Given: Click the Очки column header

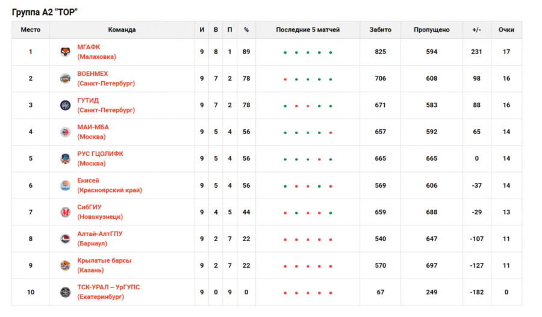Looking at the screenshot, I should pos(506,29).
